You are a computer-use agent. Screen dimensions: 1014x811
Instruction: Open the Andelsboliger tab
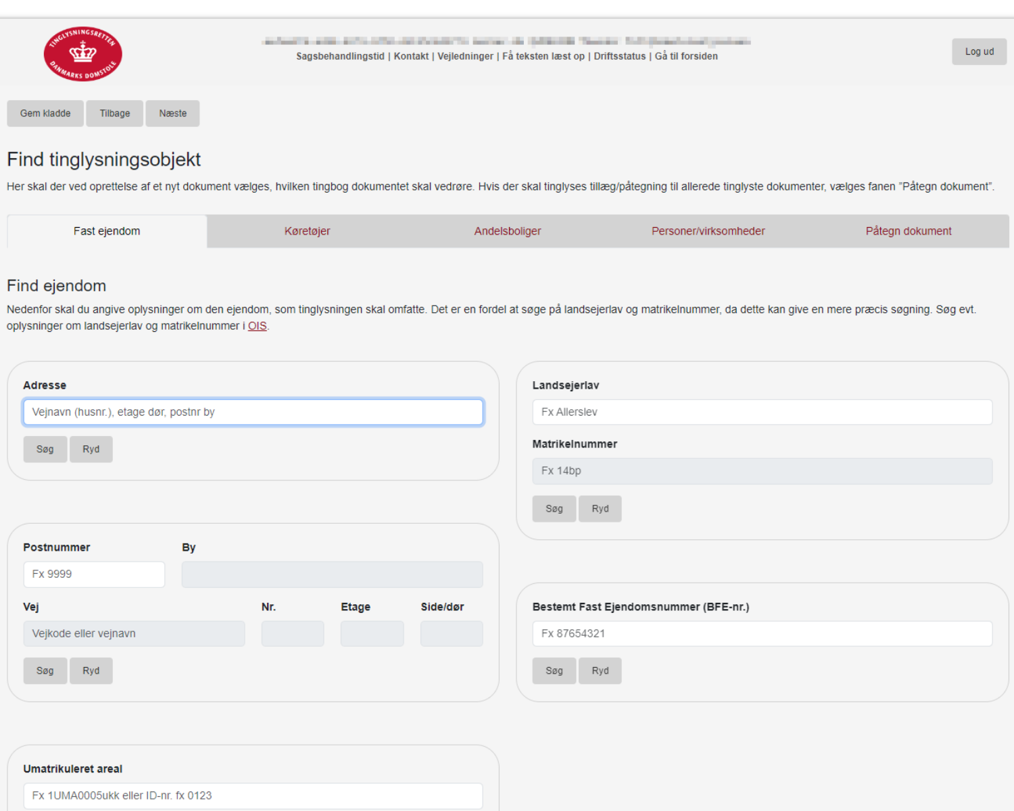[x=507, y=231]
